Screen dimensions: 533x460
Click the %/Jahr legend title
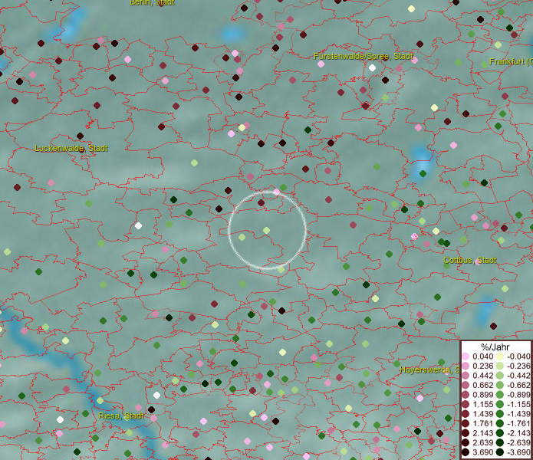(x=495, y=347)
